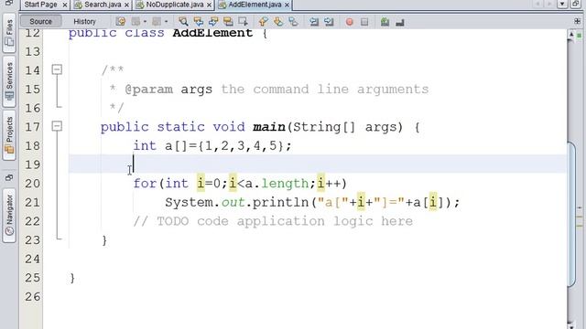Collapse the main method fold at line 17
The height and width of the screenshot is (329, 586).
coord(57,126)
